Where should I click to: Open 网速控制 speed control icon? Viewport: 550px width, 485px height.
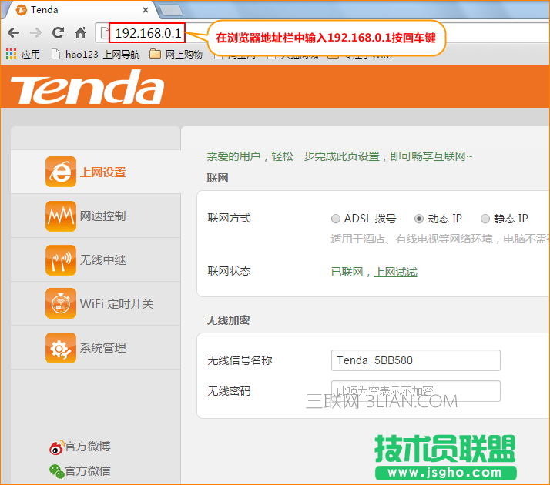coord(61,216)
